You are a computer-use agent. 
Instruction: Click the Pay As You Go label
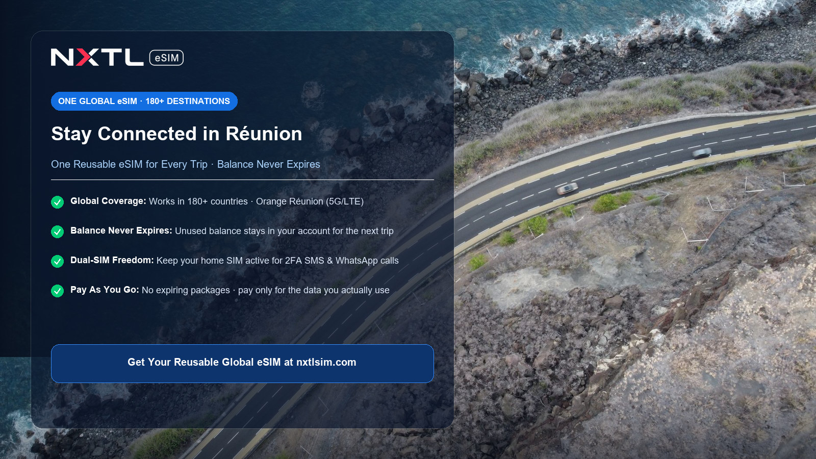[105, 290]
